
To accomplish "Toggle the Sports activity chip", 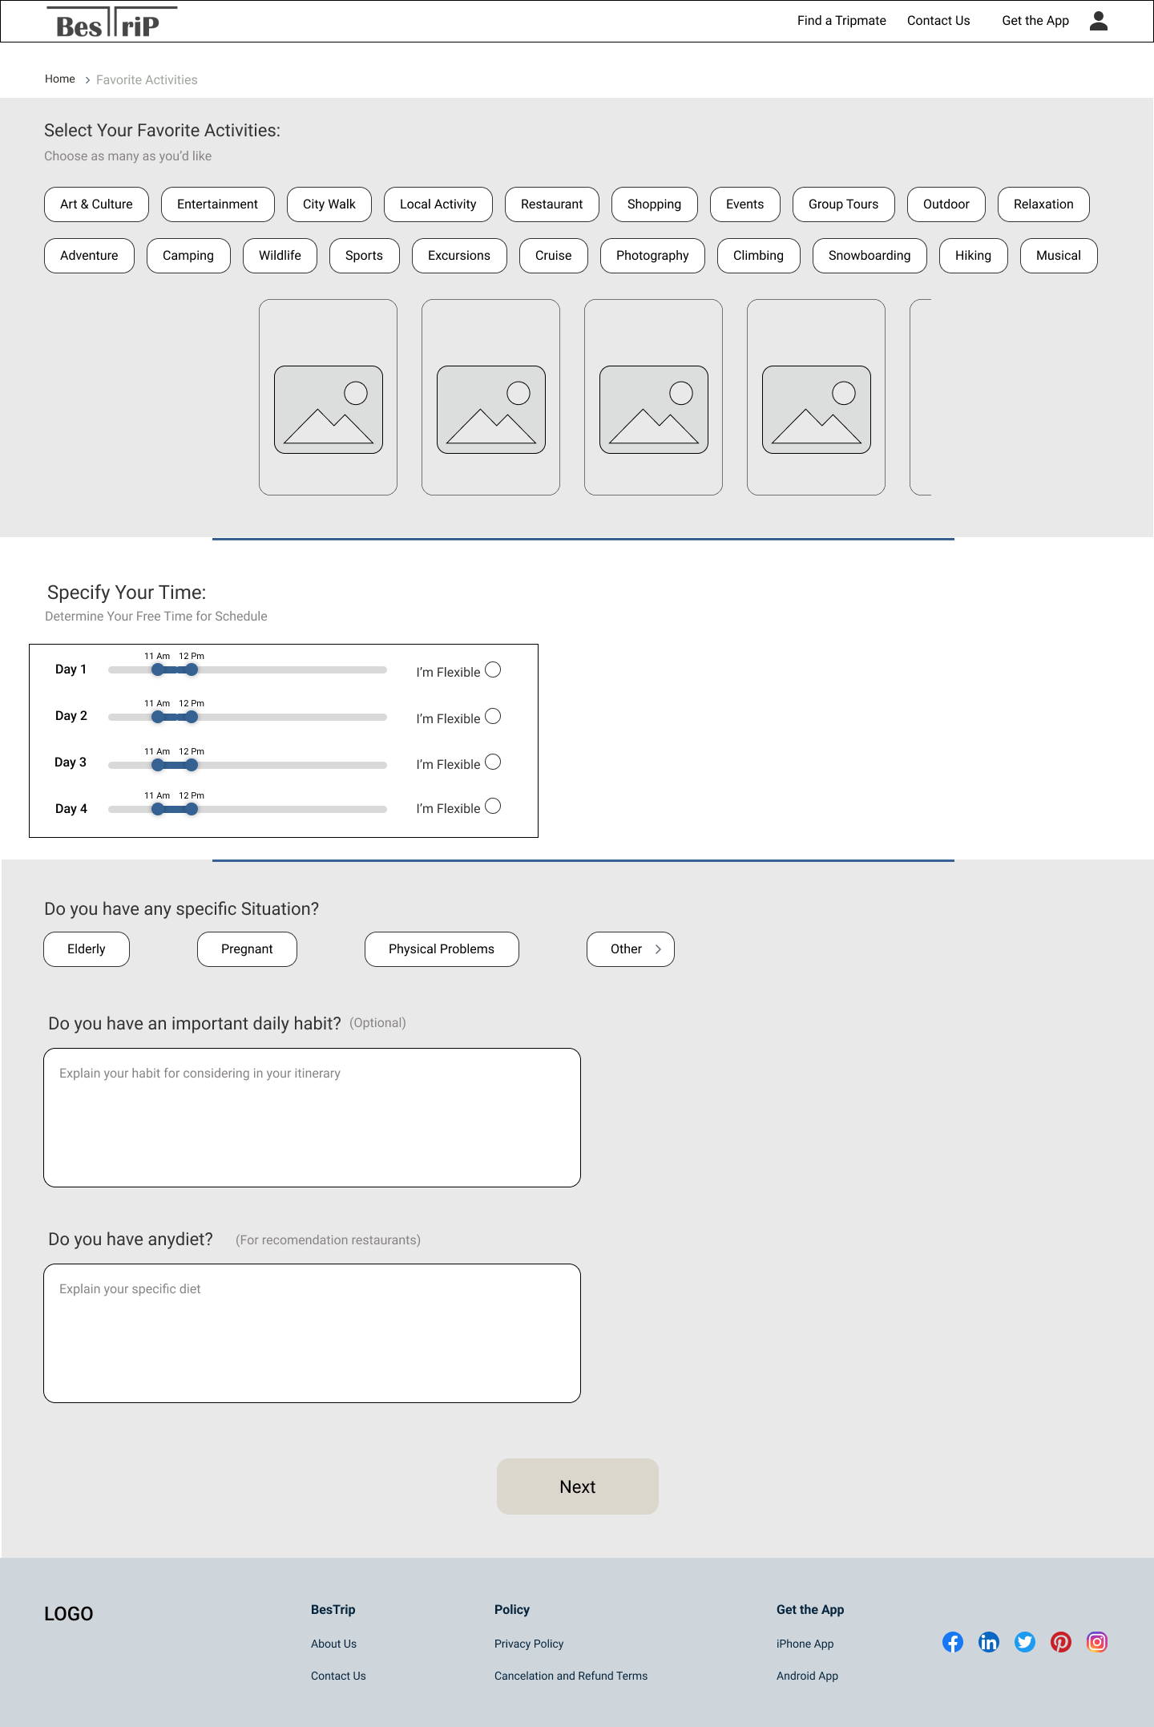I will pyautogui.click(x=365, y=256).
